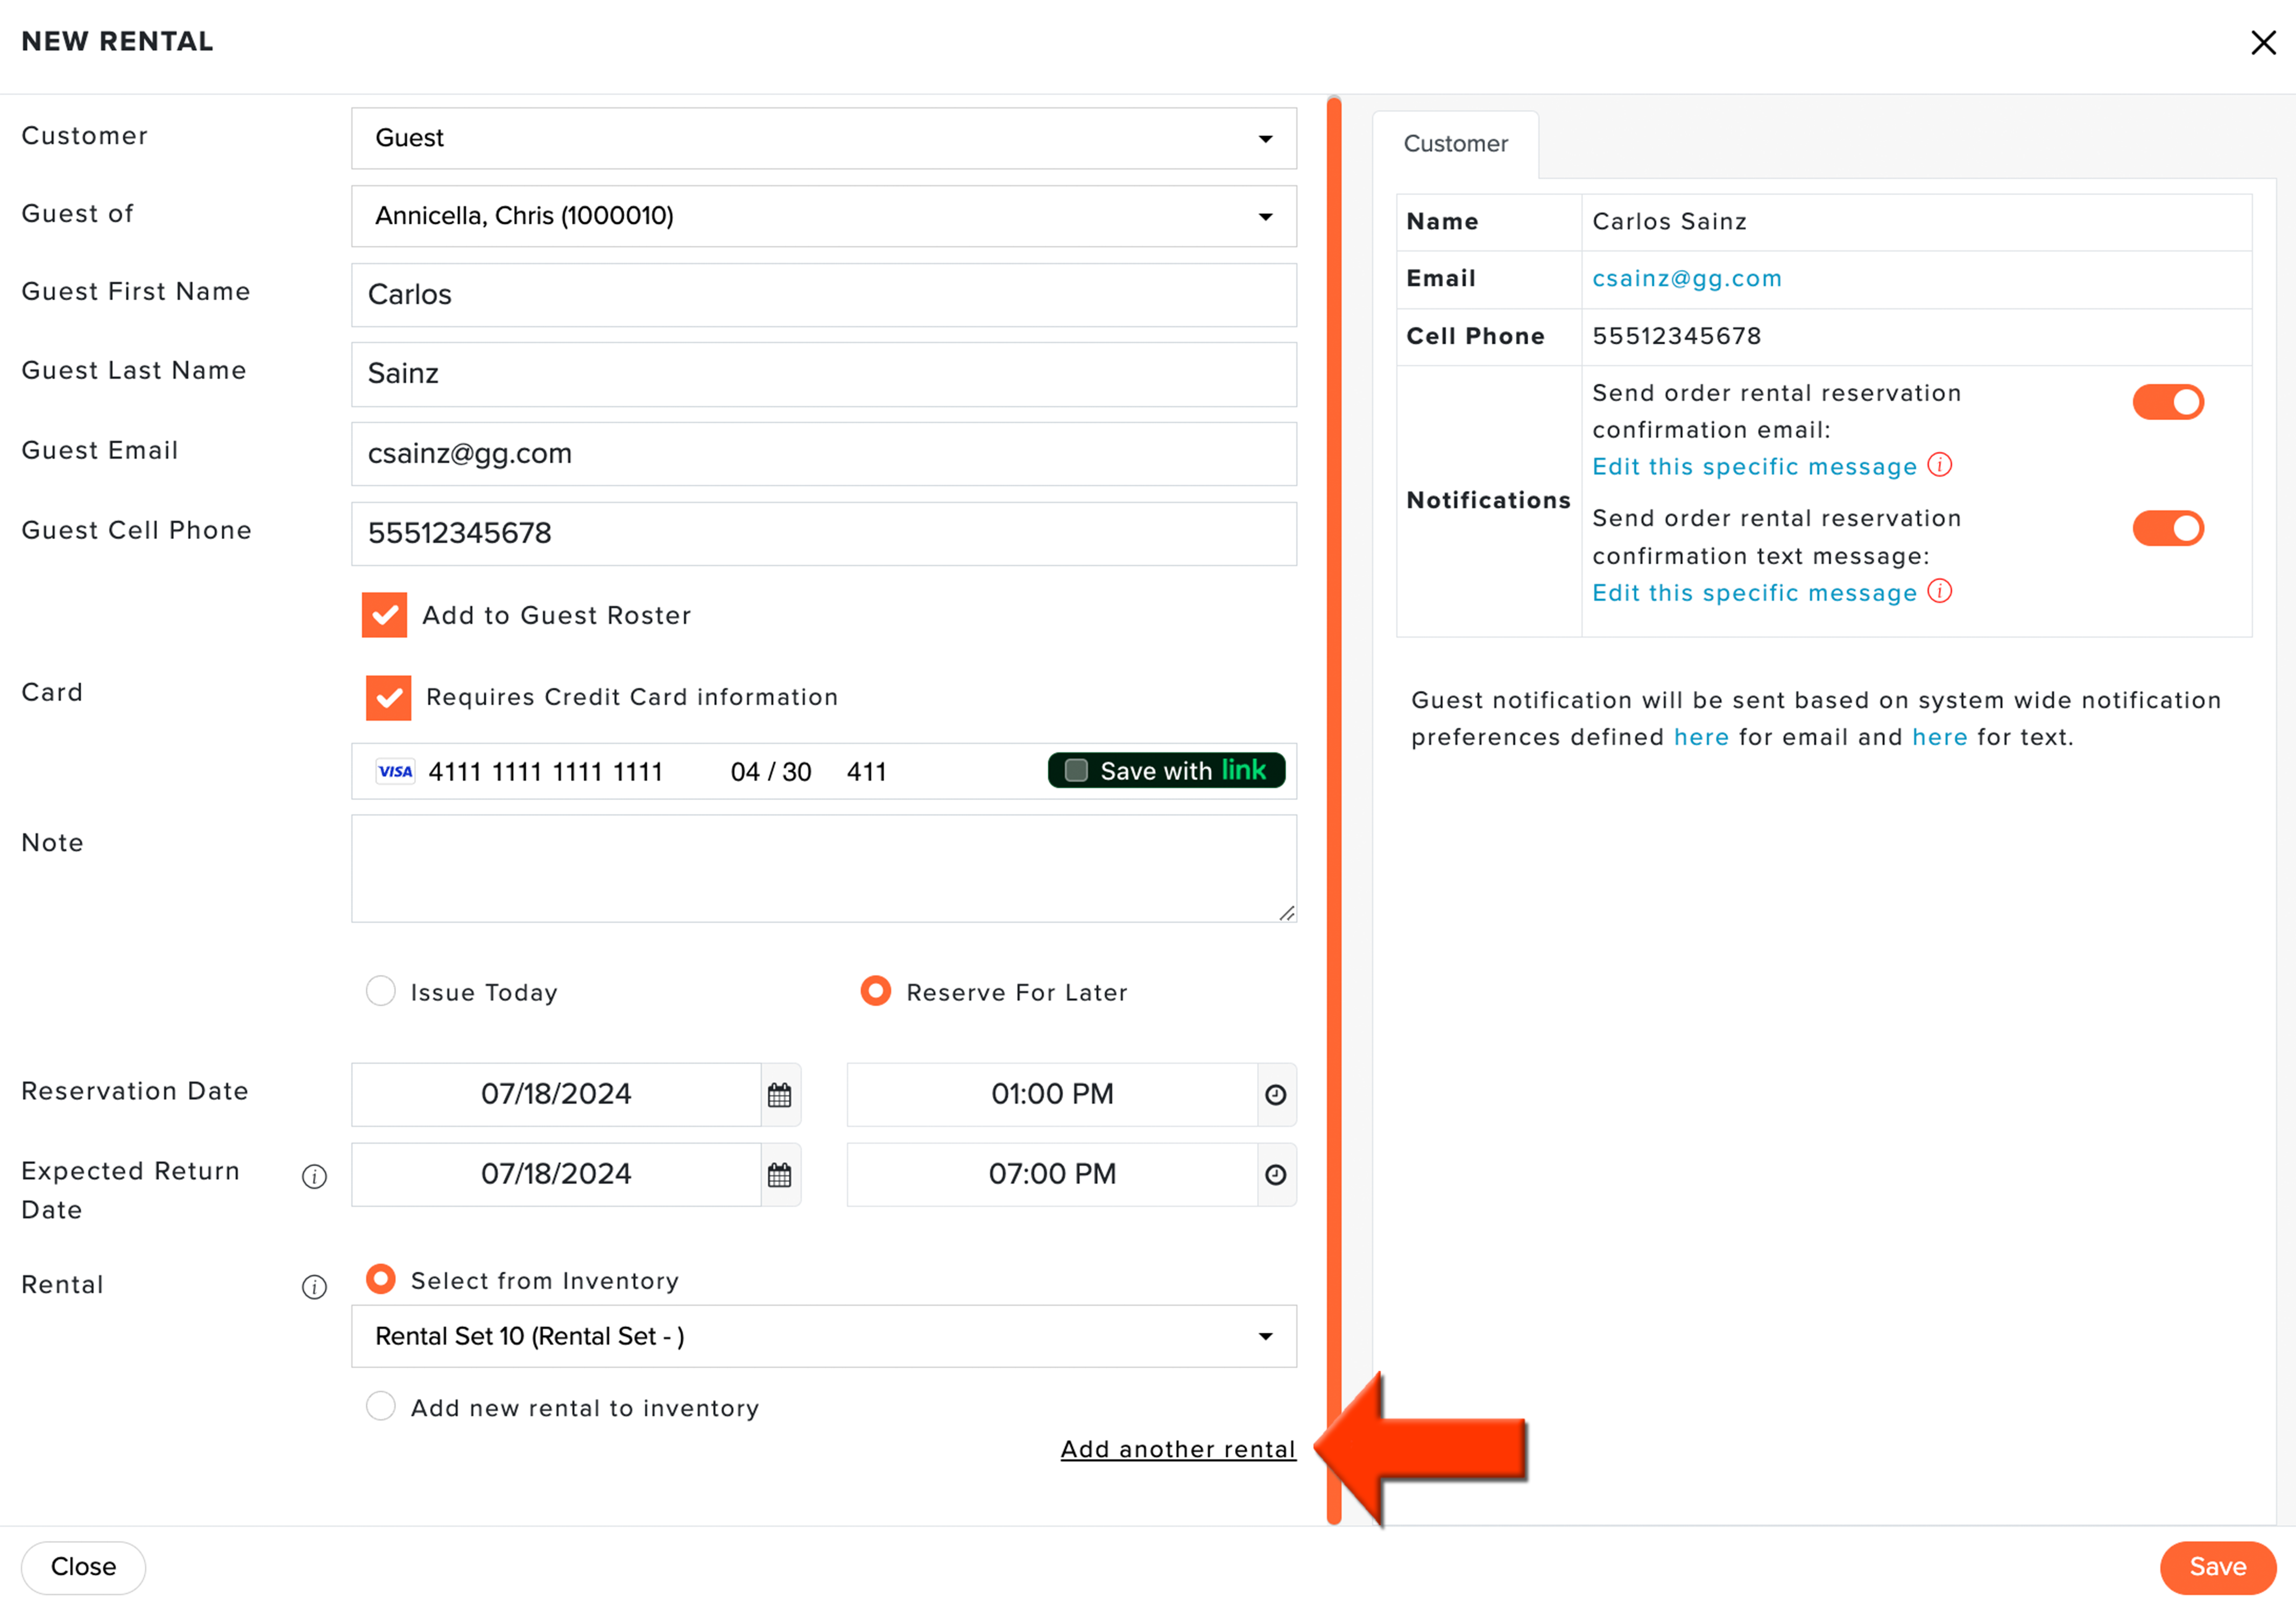The image size is (2296, 1614).
Task: Open text notification preferences here link
Action: (1939, 737)
